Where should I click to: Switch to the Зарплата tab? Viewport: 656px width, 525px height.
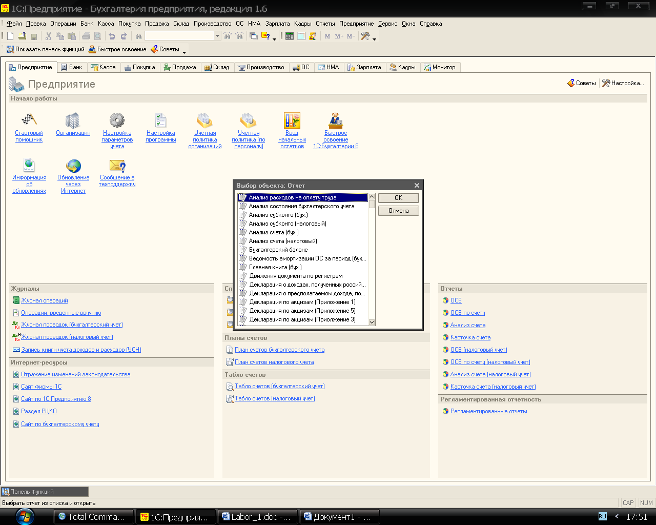(364, 67)
